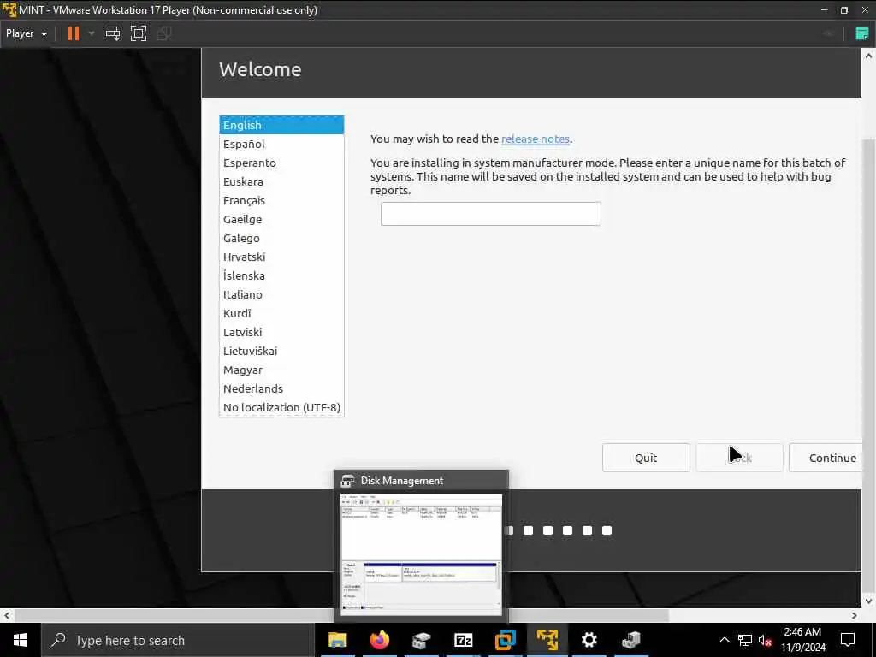Click the batch name input field
The image size is (876, 657).
coord(490,214)
